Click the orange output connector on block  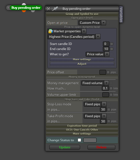coord(24,11)
